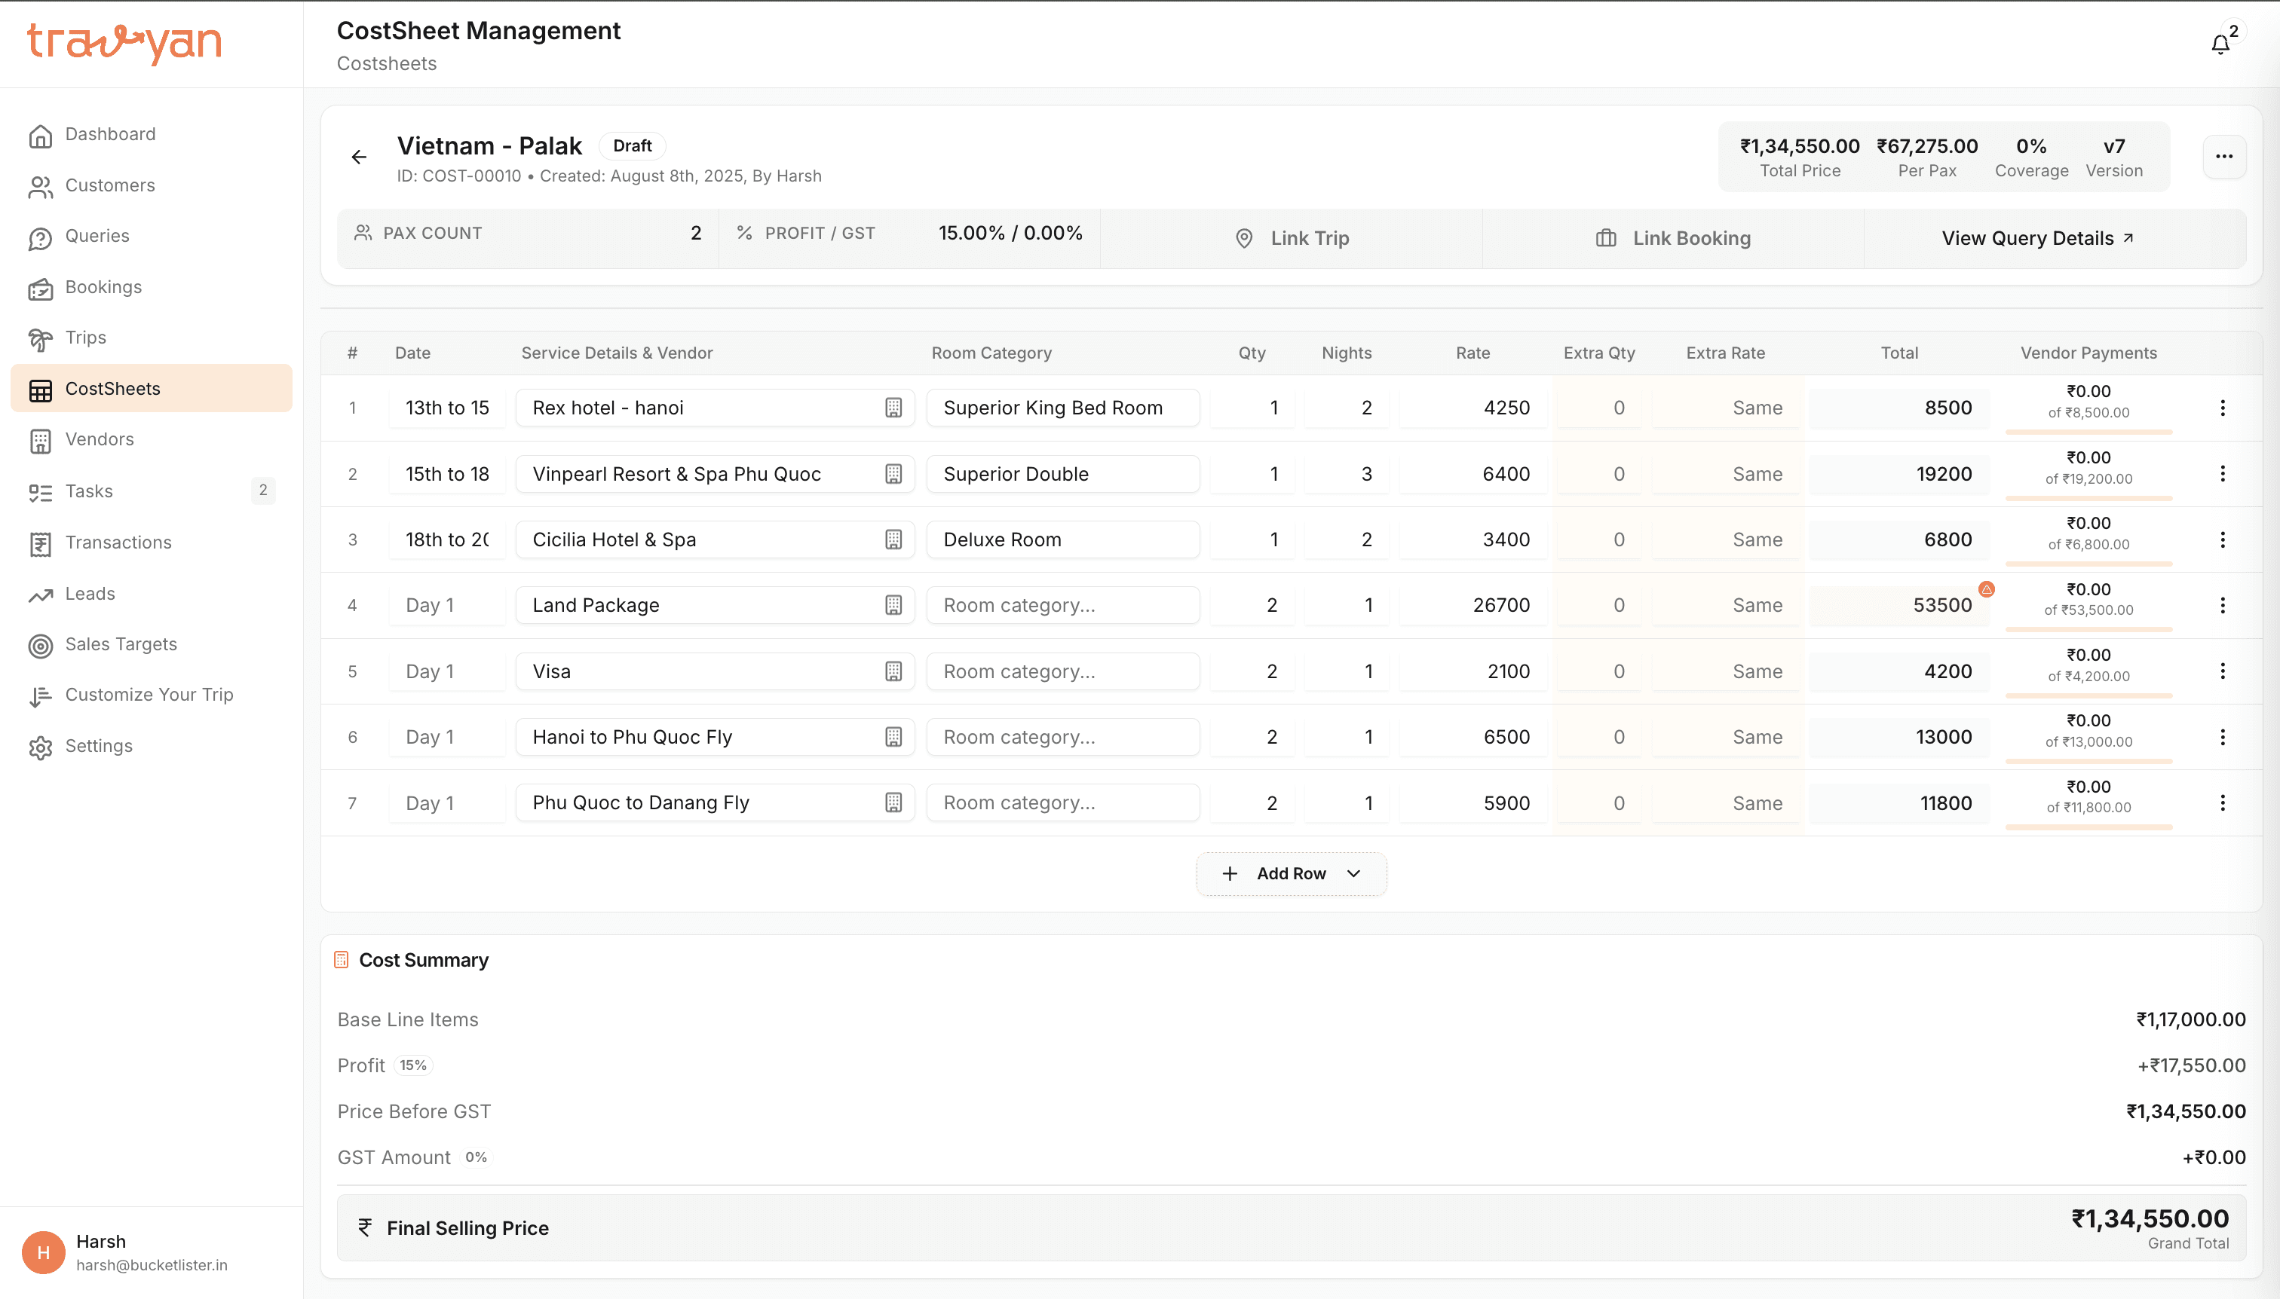Viewport: 2280px width, 1299px height.
Task: Click the vendor payment progress bar for Vinpearl Resort
Action: click(2088, 498)
